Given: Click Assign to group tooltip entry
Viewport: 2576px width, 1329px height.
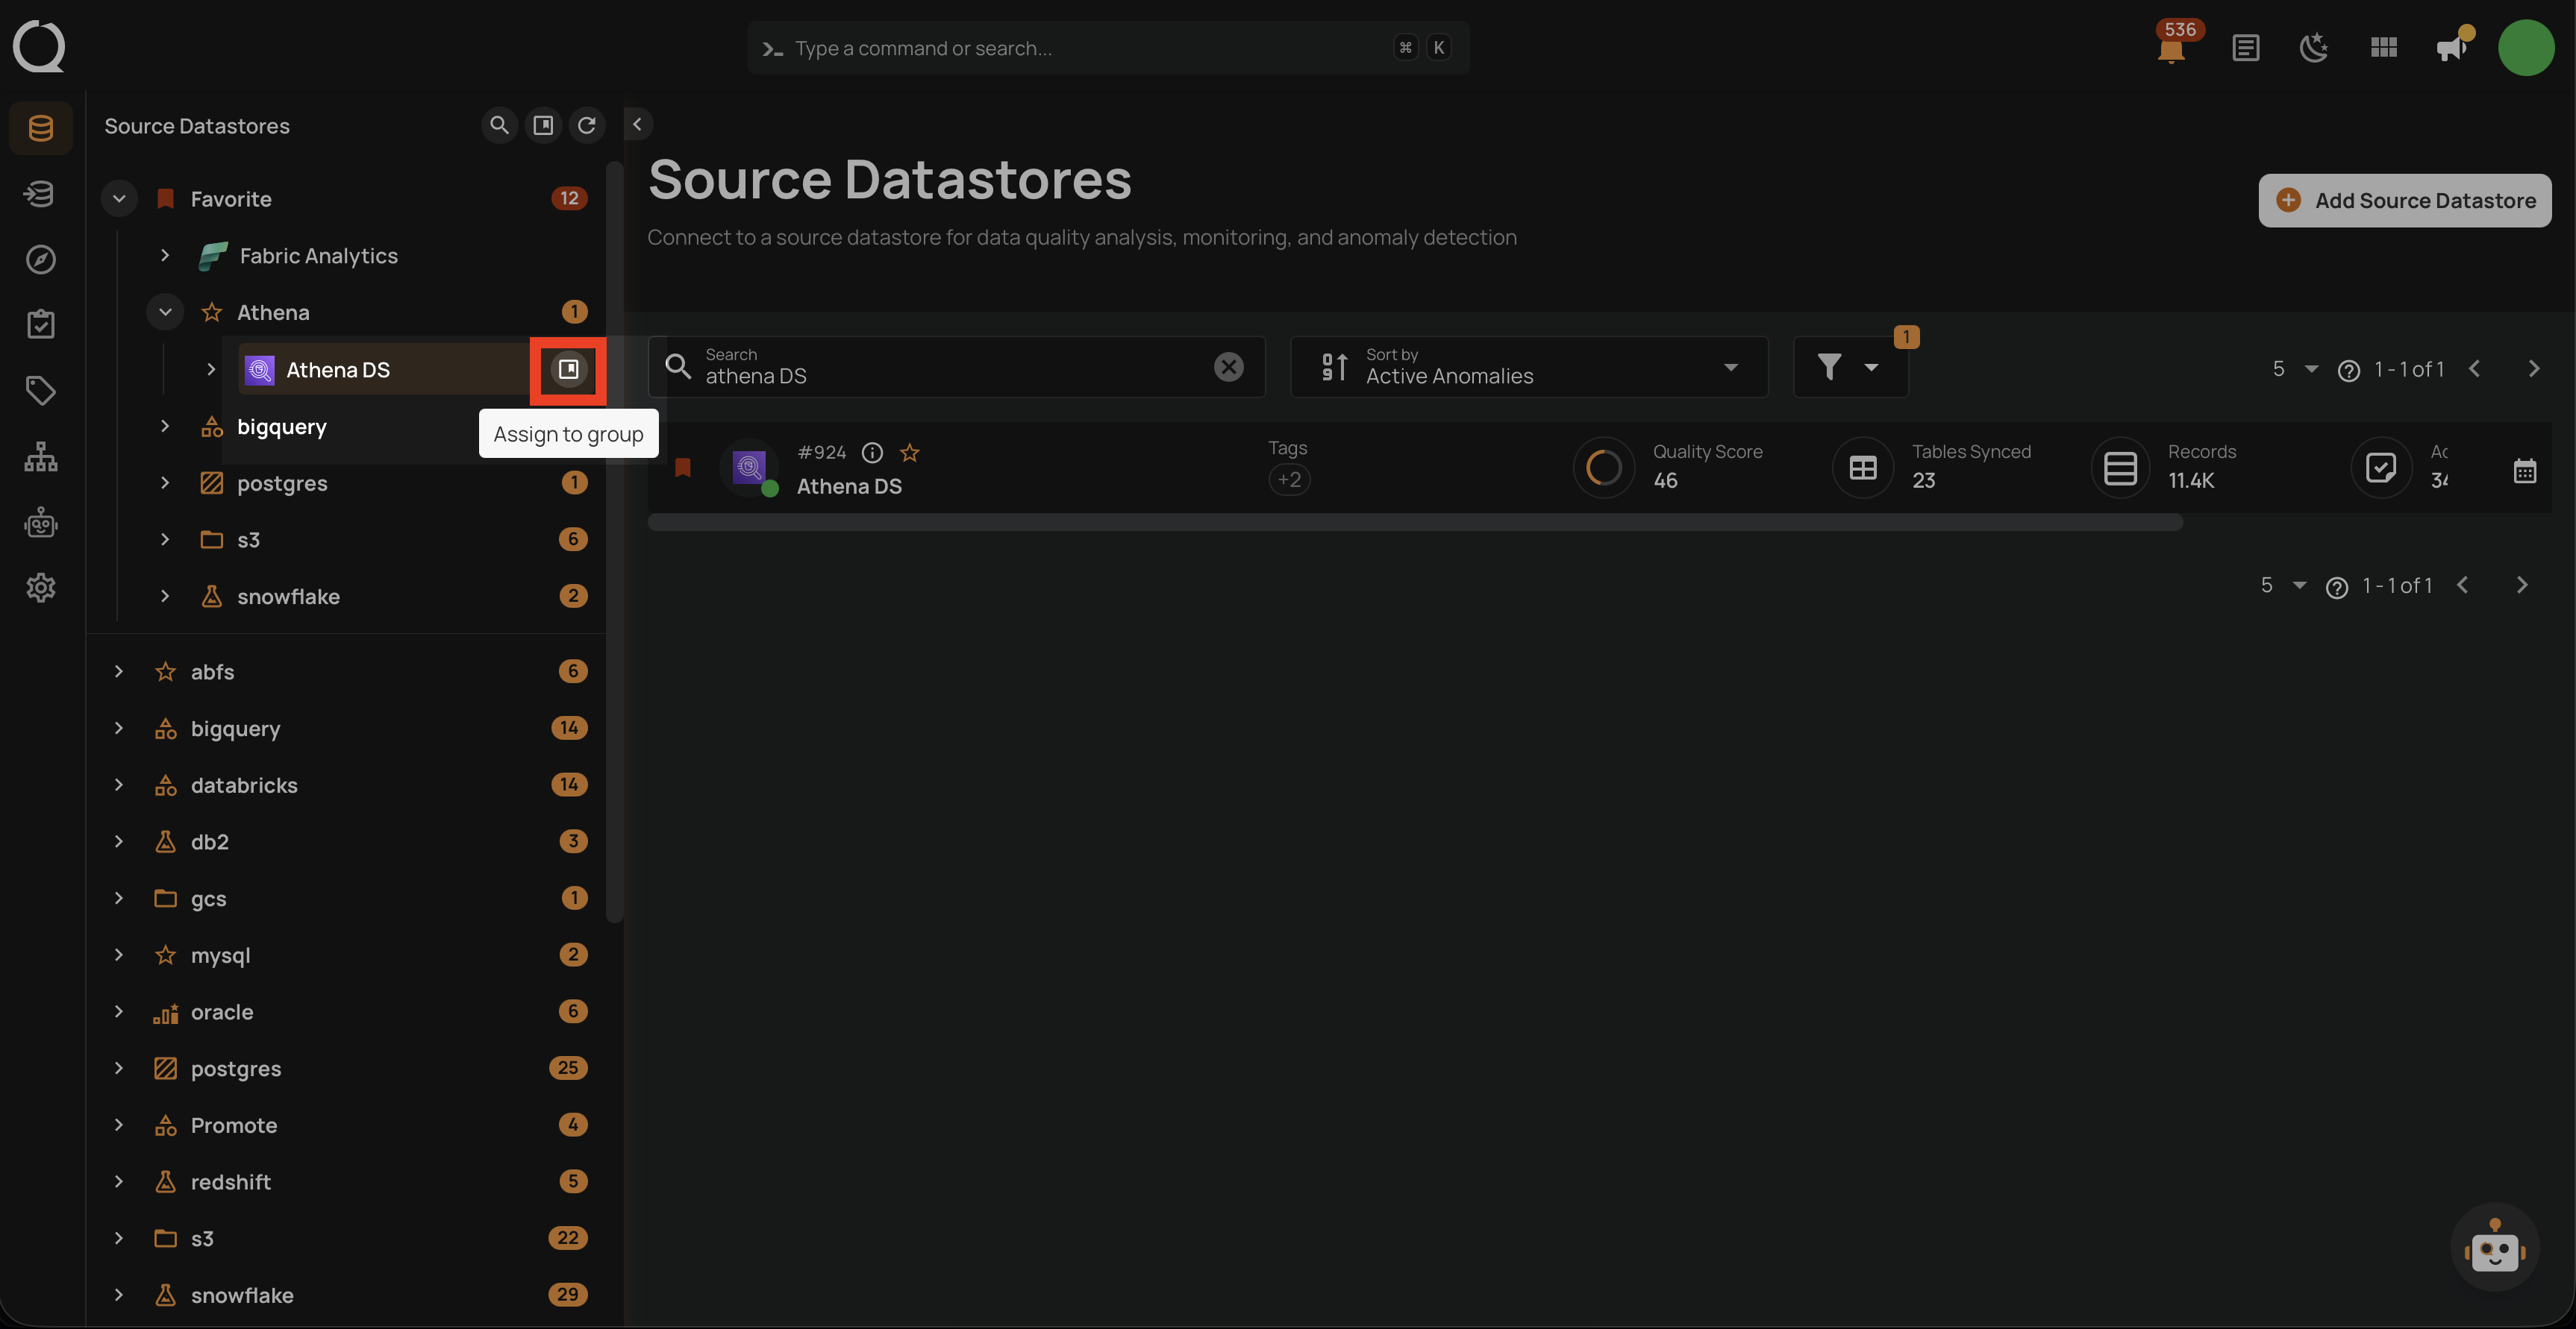Looking at the screenshot, I should click(x=568, y=433).
